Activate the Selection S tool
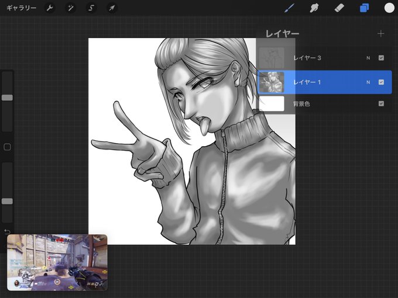The width and height of the screenshot is (398, 298). tap(91, 8)
